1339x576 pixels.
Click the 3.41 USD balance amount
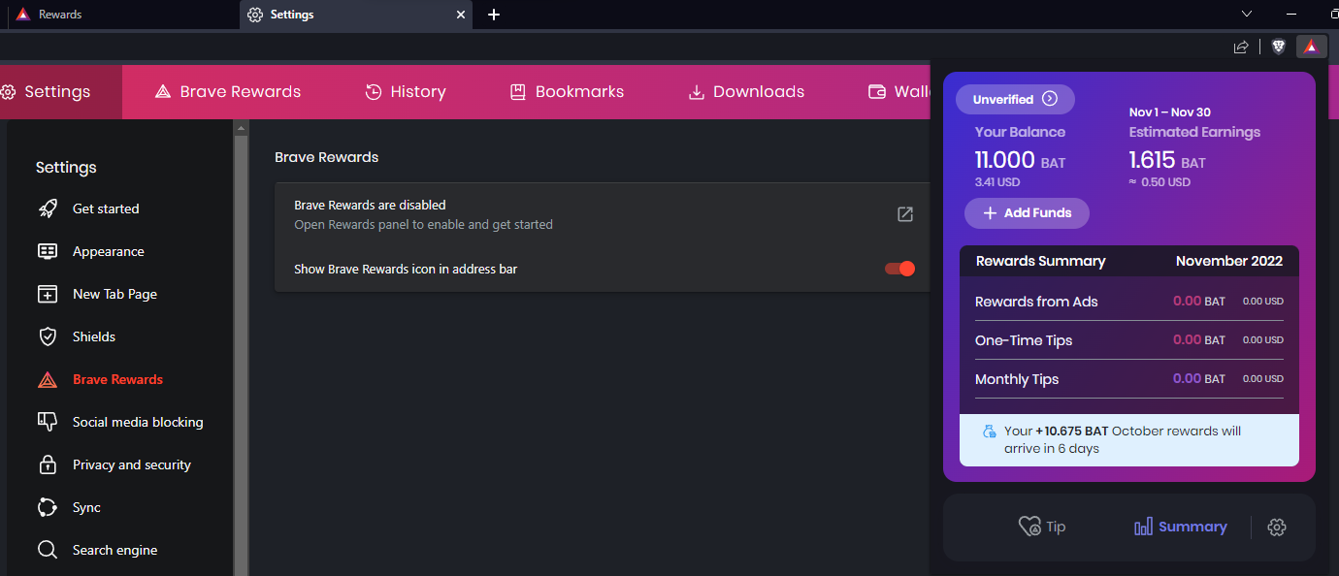pyautogui.click(x=997, y=182)
